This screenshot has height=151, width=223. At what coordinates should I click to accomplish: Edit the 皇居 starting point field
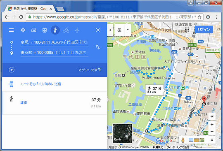(55, 42)
